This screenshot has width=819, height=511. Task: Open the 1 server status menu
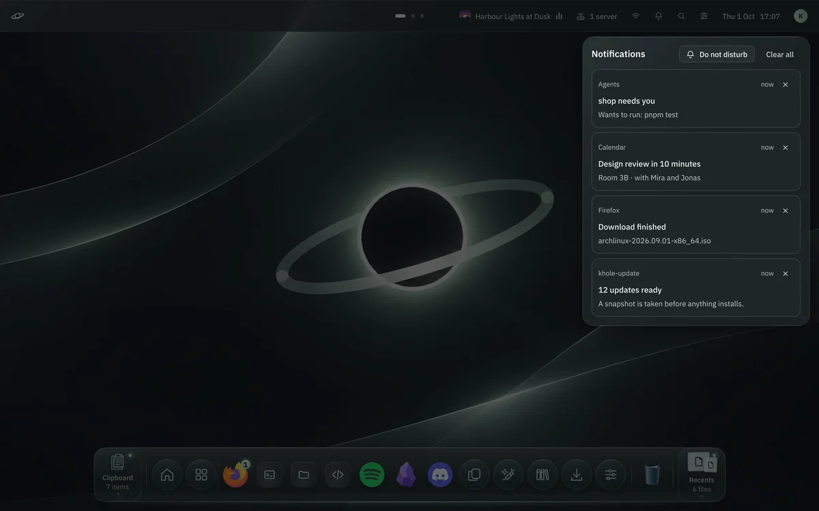coord(597,16)
